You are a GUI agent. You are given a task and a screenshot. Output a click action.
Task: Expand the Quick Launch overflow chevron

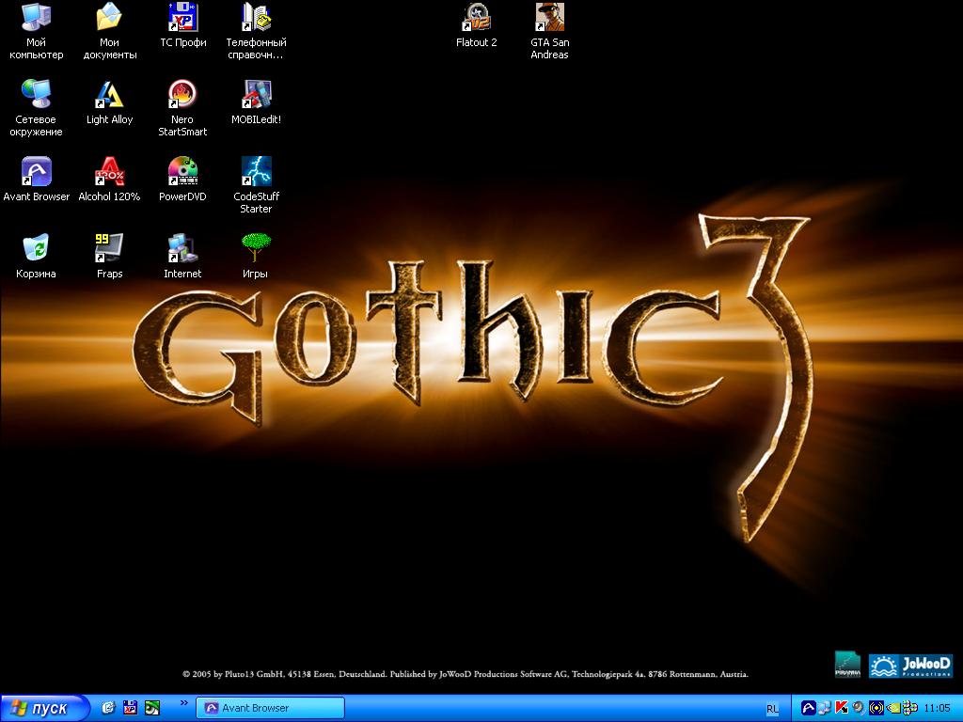[183, 702]
